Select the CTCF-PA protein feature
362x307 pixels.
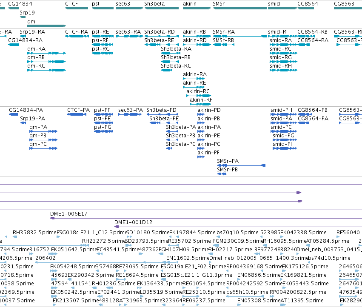[x=77, y=114]
